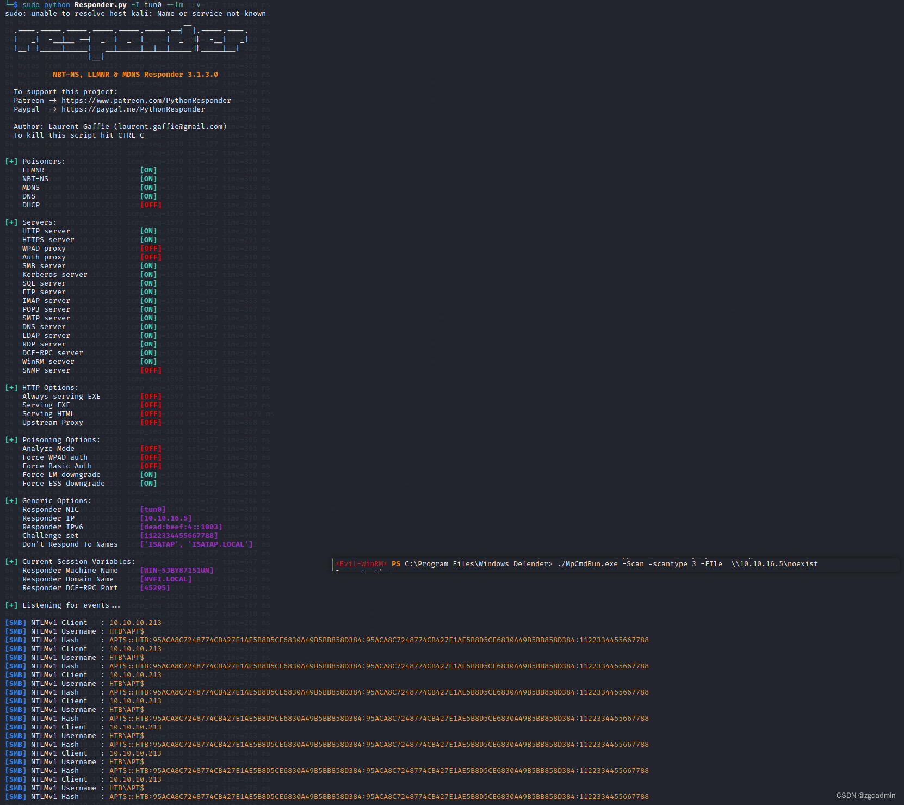Click the 'WinRM server' label
Viewport: 904px width, 805px height.
pyautogui.click(x=48, y=362)
